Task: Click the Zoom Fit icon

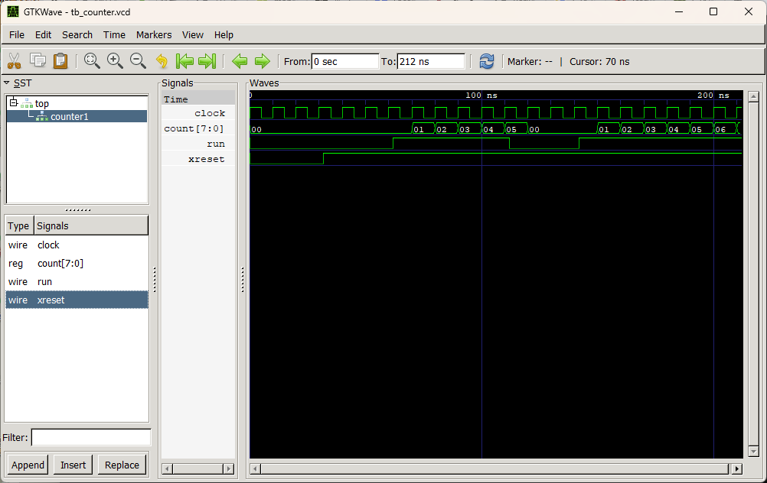Action: (92, 61)
